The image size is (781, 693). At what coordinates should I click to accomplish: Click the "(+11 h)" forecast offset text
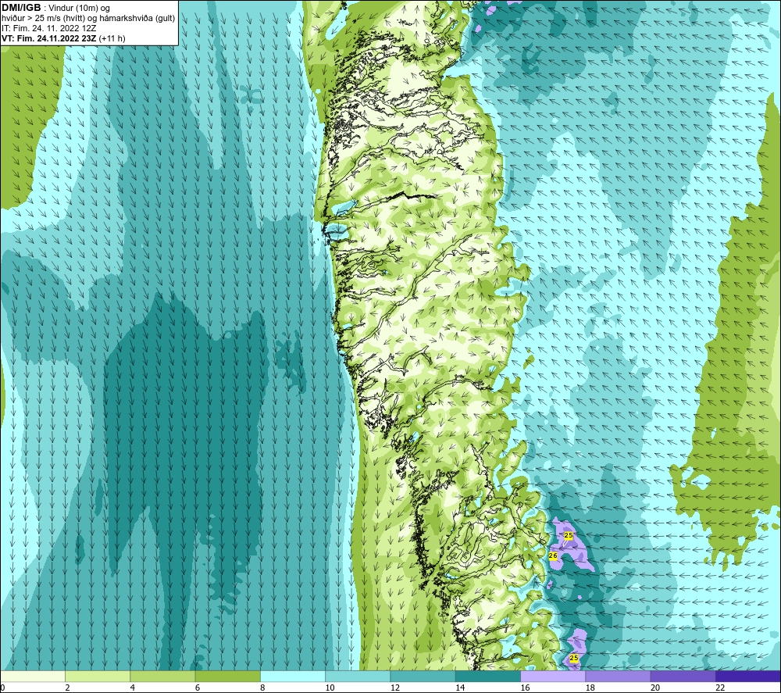[112, 38]
